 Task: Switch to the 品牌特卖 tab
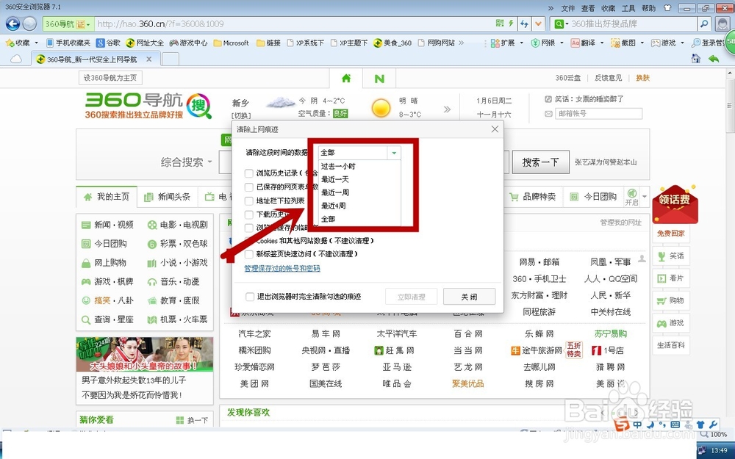(x=532, y=197)
